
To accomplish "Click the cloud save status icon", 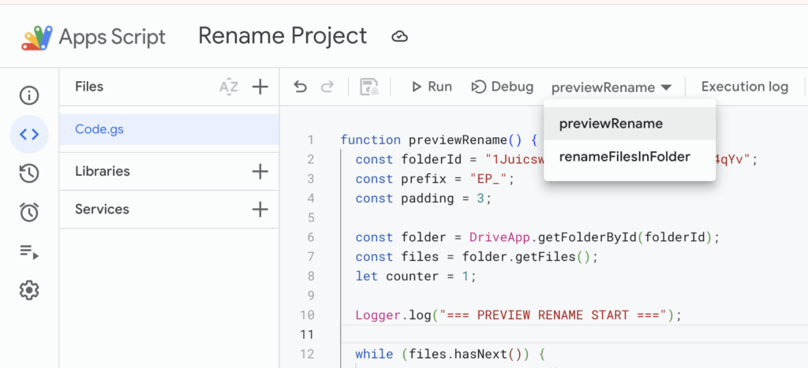I will pyautogui.click(x=400, y=36).
